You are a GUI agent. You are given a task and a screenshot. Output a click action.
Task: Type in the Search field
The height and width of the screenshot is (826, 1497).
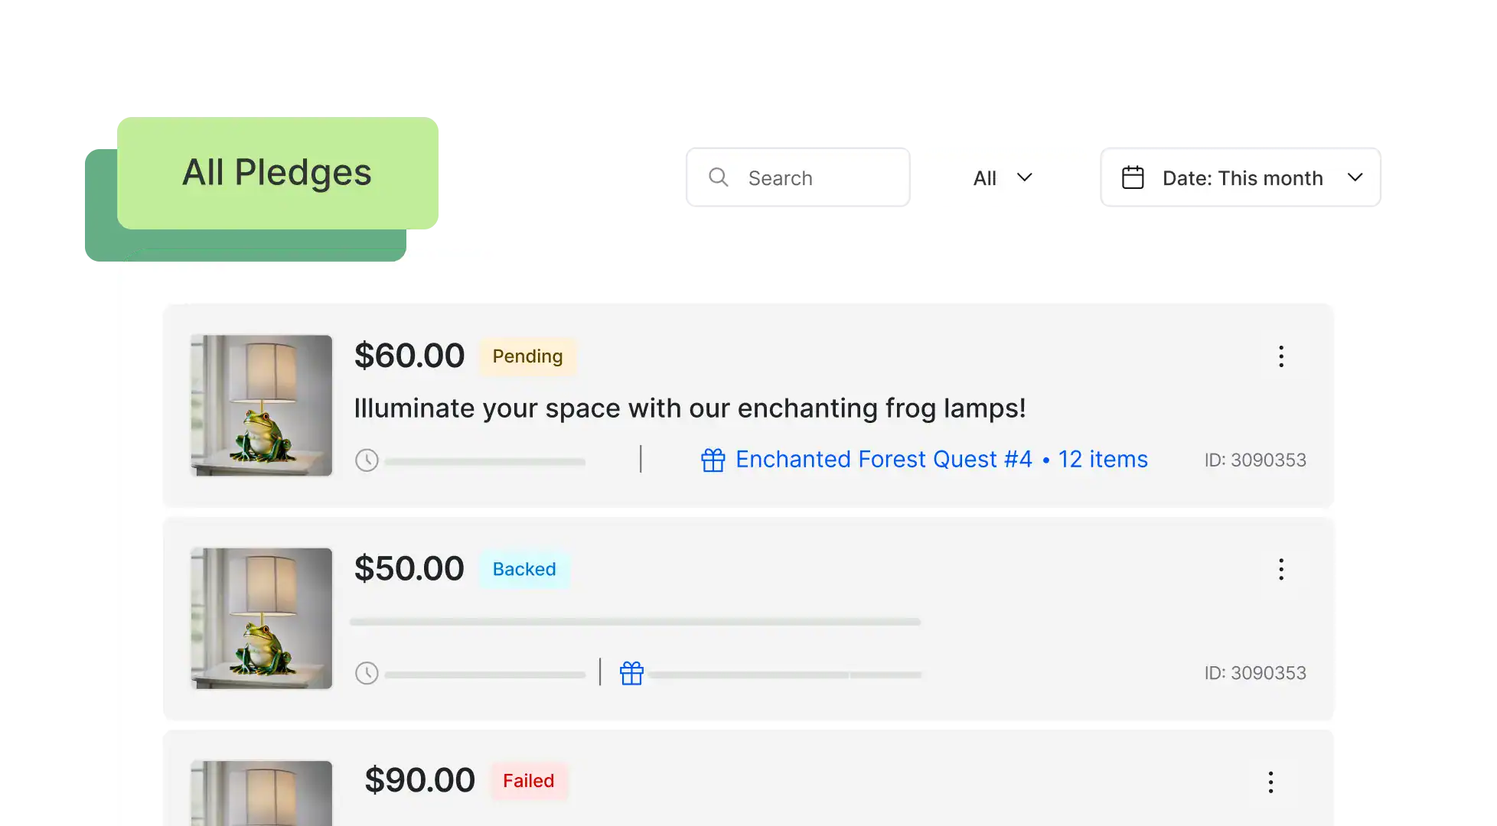(x=819, y=178)
